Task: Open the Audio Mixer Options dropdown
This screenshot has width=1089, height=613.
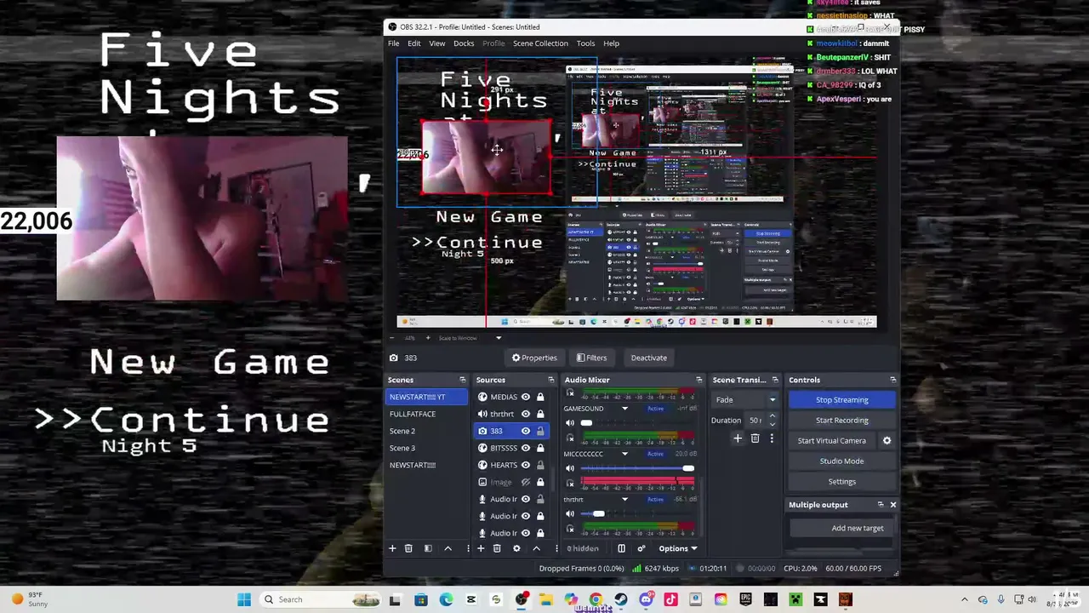Action: pyautogui.click(x=677, y=548)
